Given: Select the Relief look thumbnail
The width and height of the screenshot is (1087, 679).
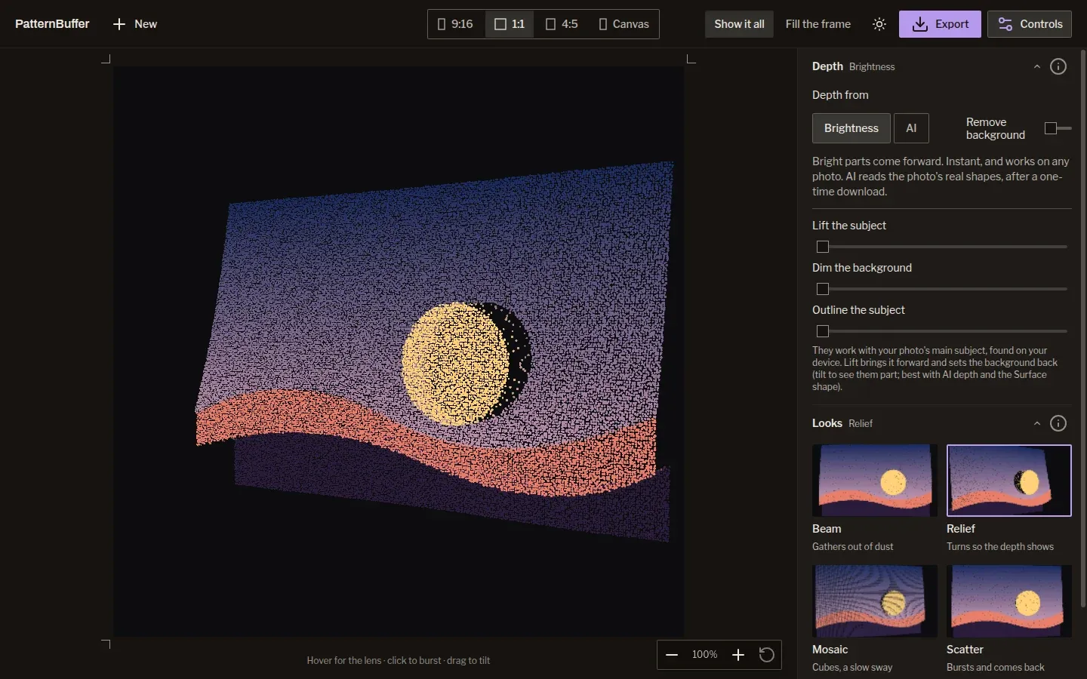Looking at the screenshot, I should tap(1009, 481).
